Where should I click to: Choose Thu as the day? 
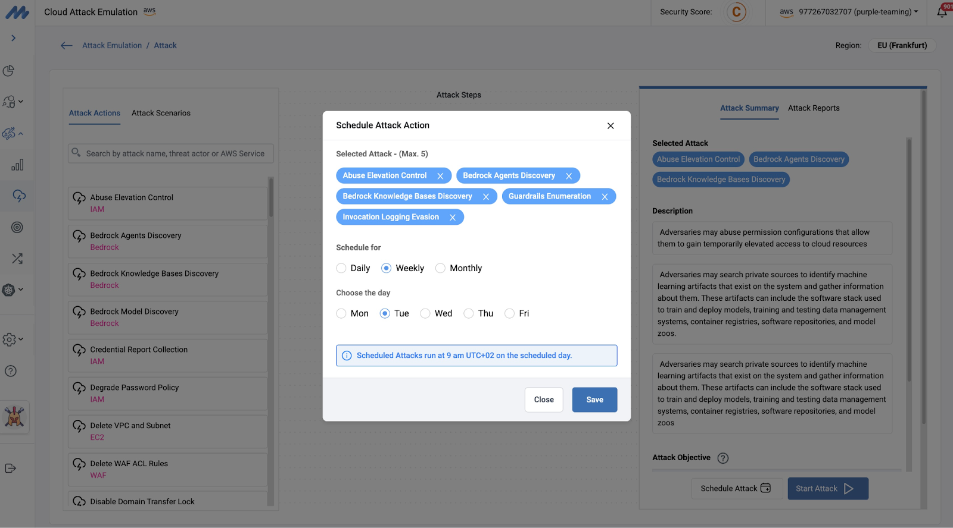469,313
